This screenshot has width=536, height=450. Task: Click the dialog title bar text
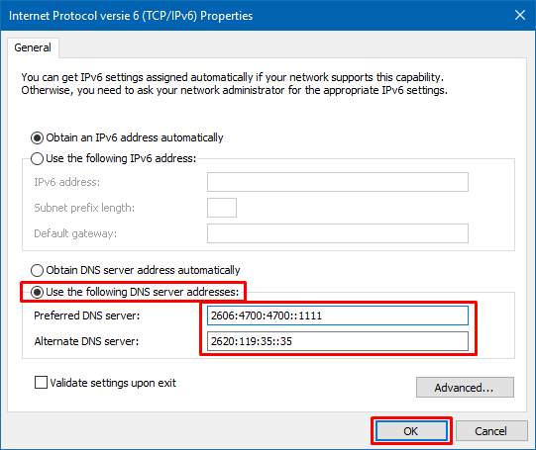point(131,16)
